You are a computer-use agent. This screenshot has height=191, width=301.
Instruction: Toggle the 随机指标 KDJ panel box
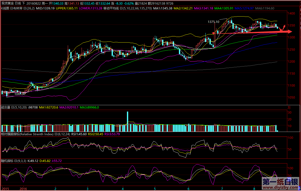pyautogui.click(x=15, y=161)
